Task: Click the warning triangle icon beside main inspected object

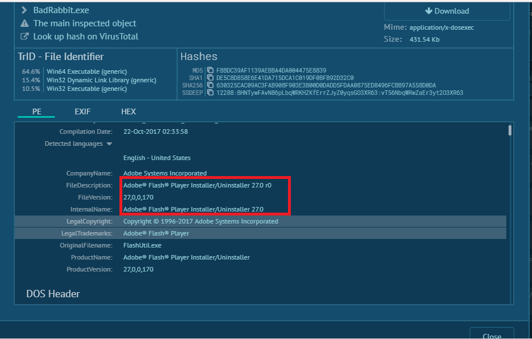Action: [x=25, y=23]
